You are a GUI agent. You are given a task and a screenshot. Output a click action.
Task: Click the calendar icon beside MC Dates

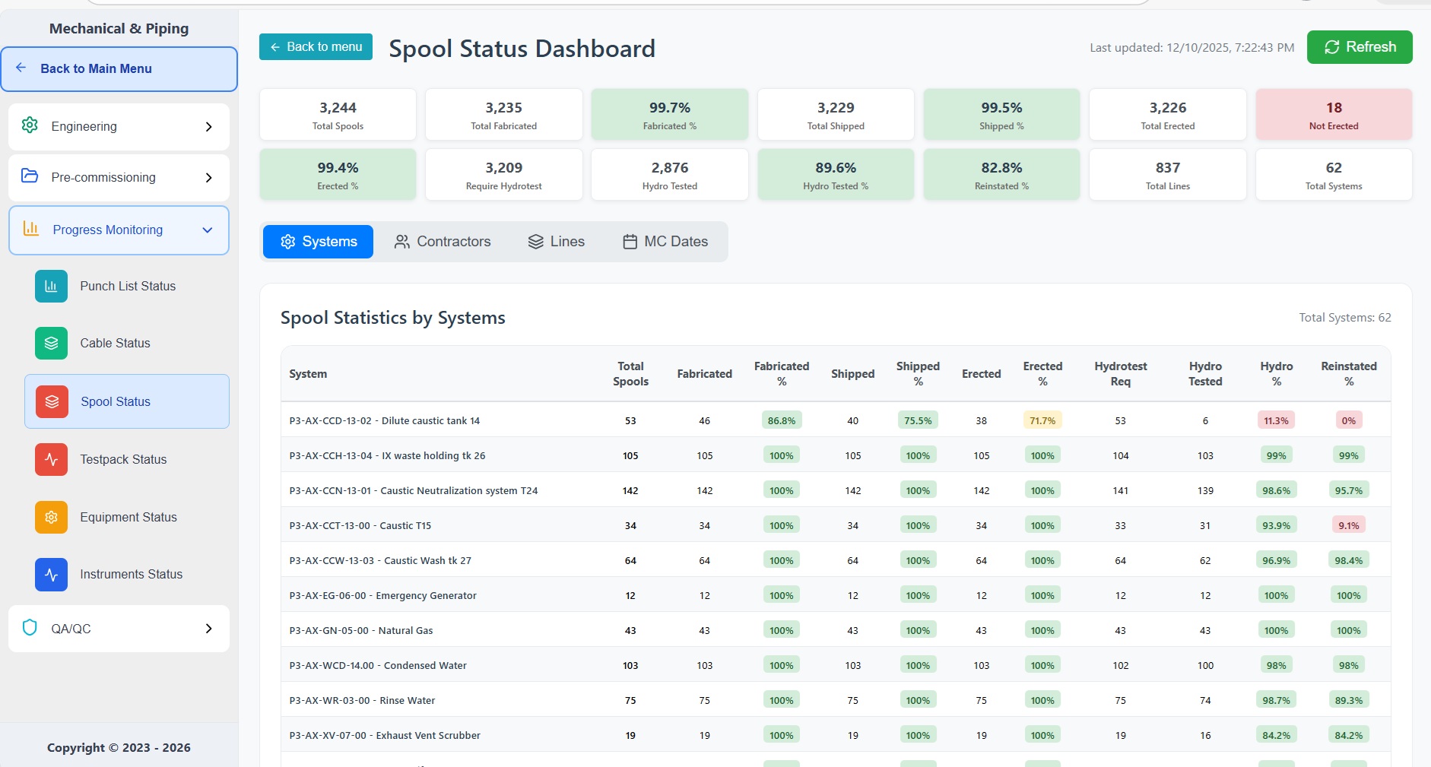point(629,241)
